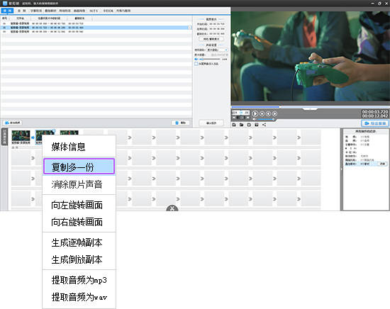Image resolution: width=390 pixels, height=309 pixels.
Task: Select the third clip row in the list
Action: click(96, 32)
